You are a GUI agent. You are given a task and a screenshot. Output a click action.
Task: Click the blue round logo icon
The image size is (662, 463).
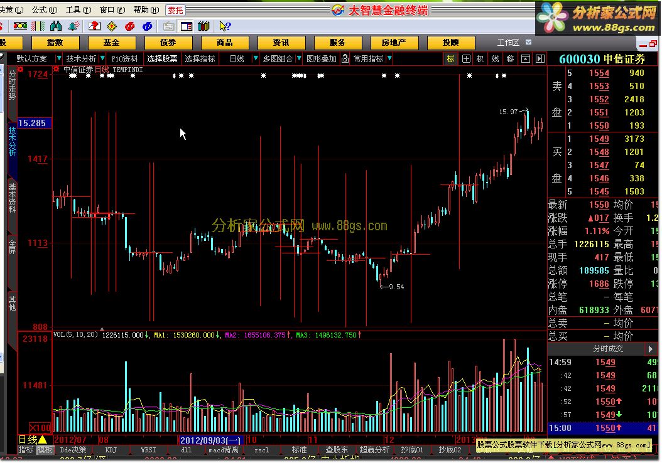point(148,26)
